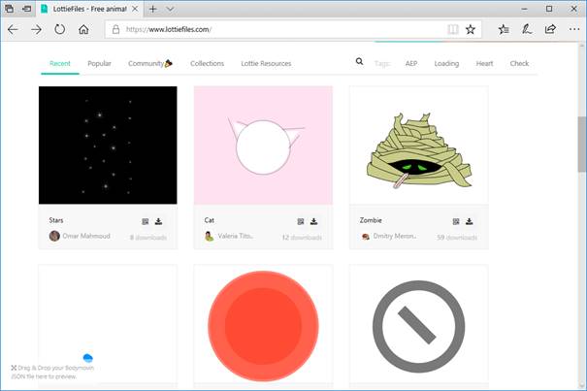This screenshot has height=391, width=587.
Task: Show QR code for Zombie animation
Action: point(456,222)
